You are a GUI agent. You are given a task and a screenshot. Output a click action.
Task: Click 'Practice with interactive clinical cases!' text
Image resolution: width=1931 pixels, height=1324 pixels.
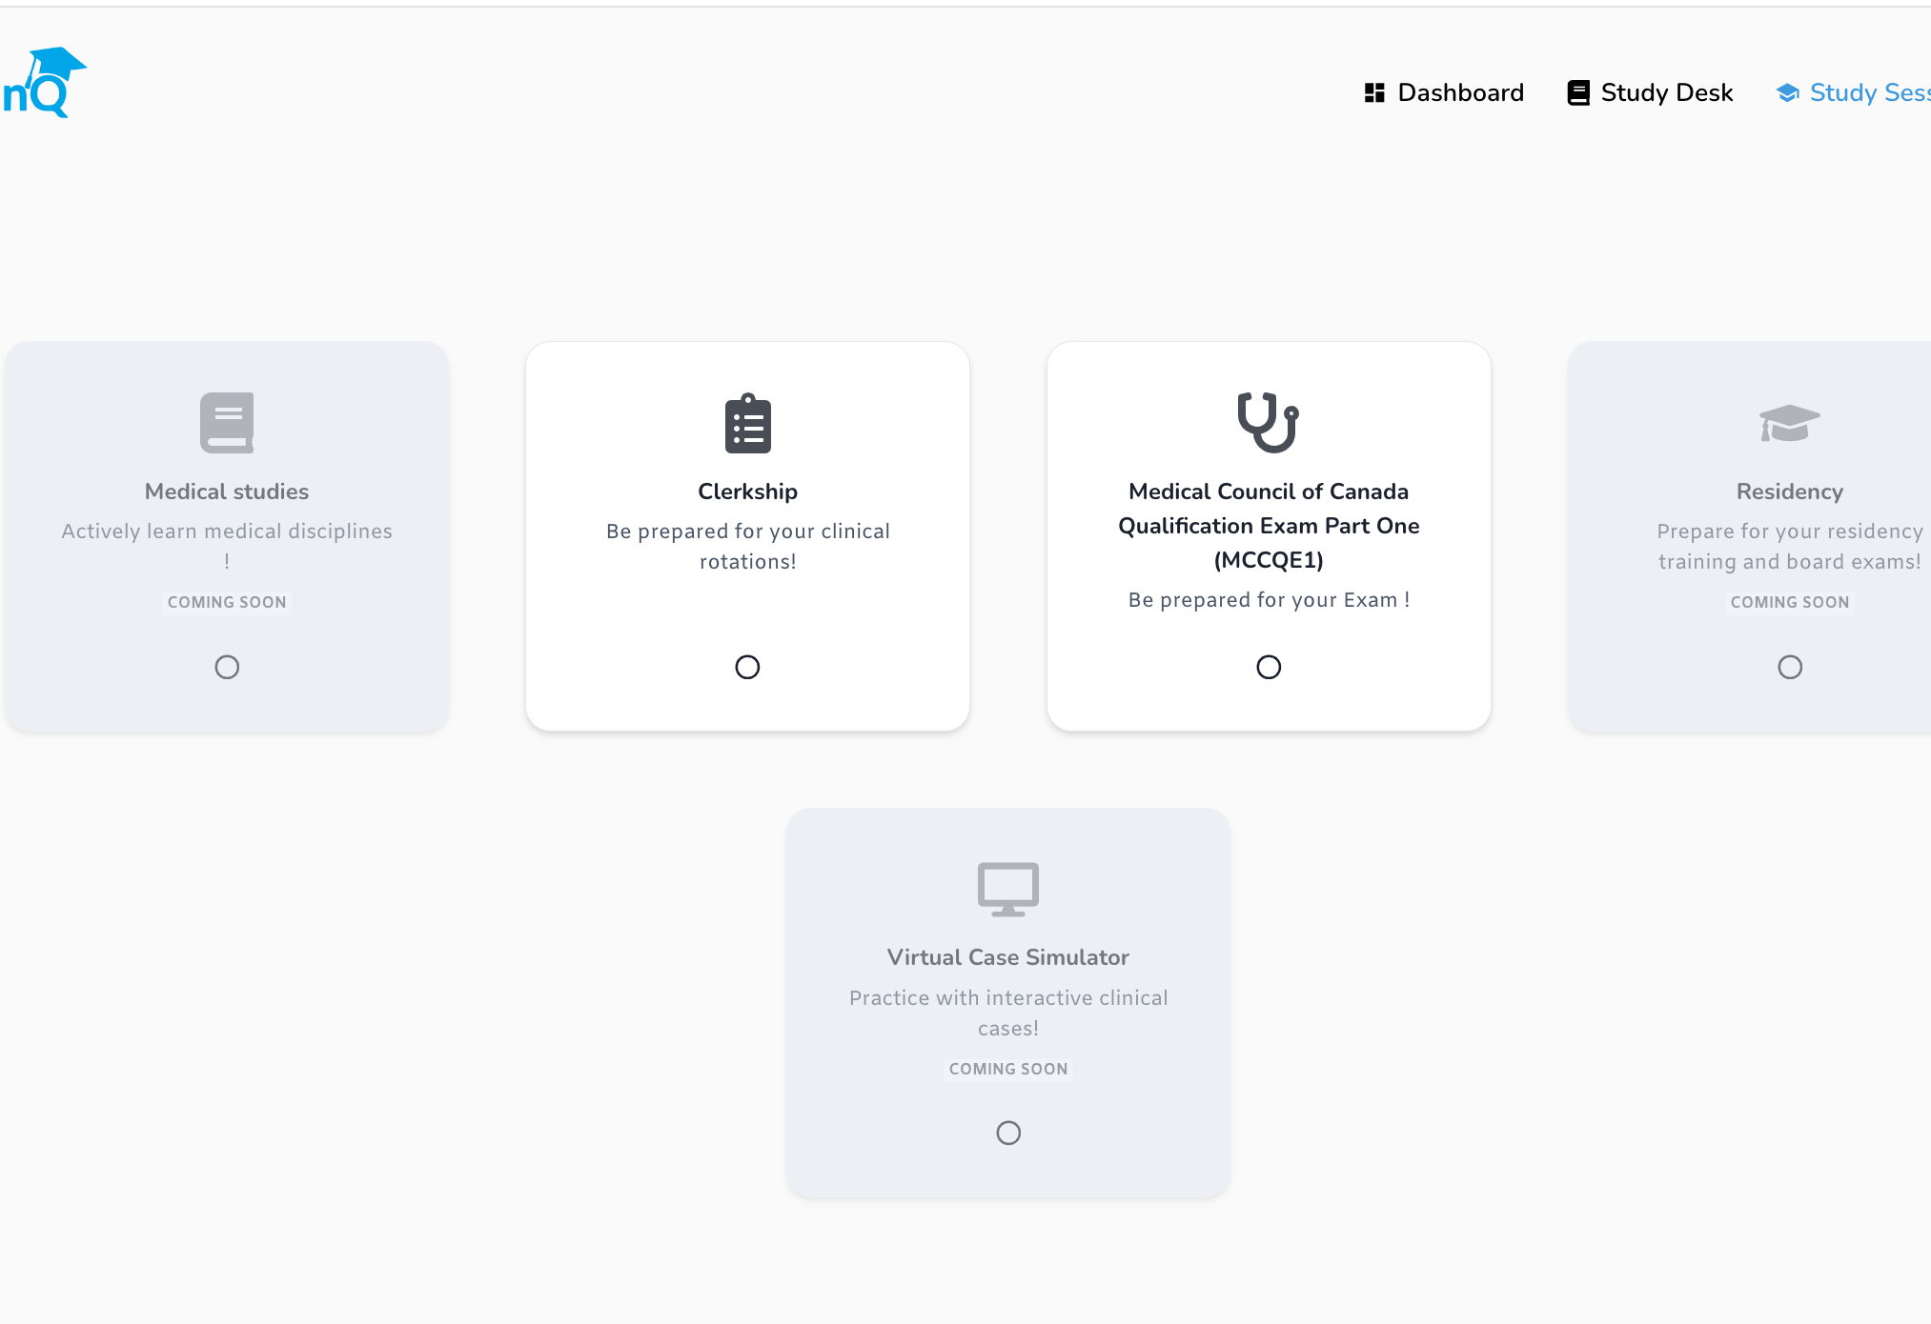pos(1008,1013)
